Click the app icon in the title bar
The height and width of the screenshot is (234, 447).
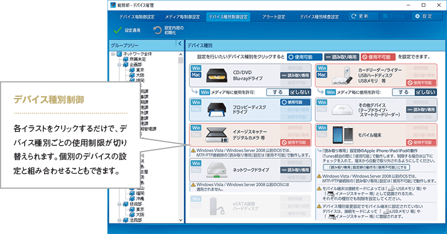pos(113,5)
